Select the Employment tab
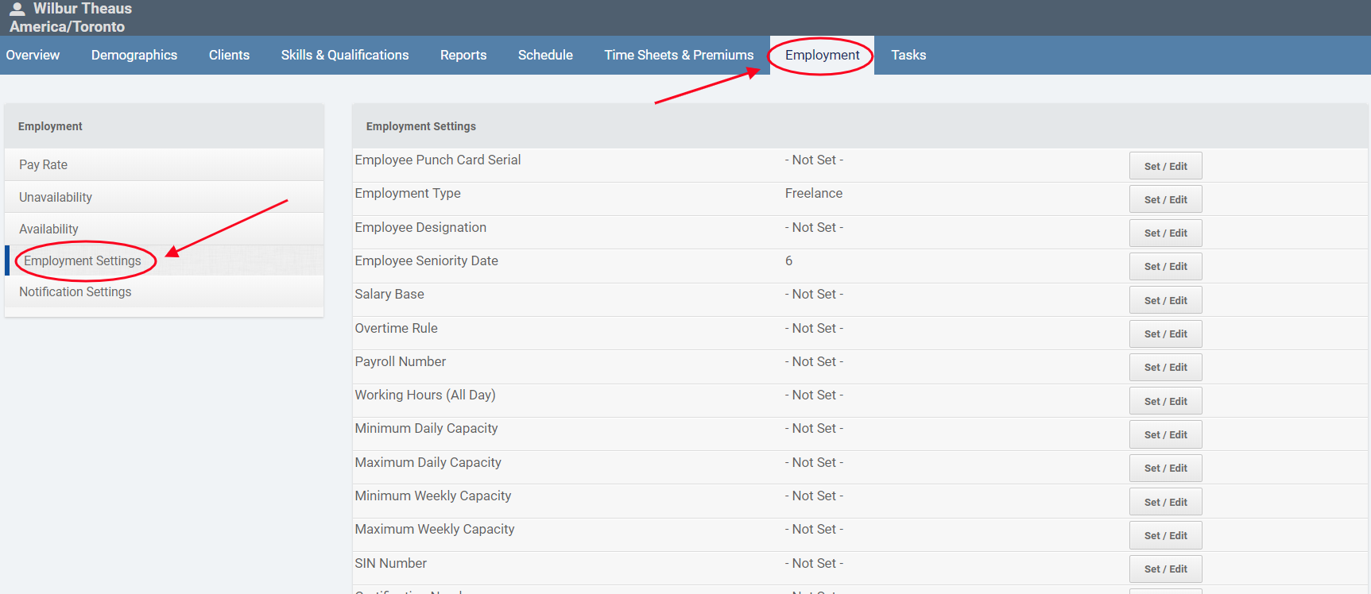The width and height of the screenshot is (1371, 594). point(822,55)
